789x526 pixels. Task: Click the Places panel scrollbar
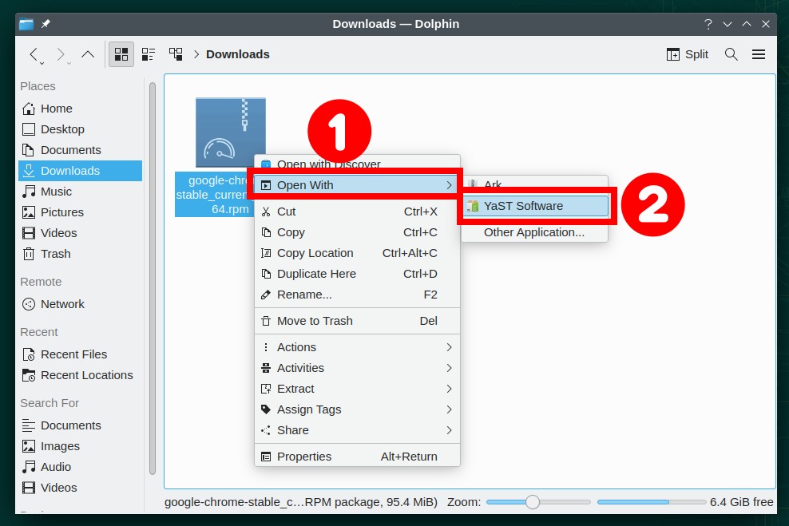click(153, 279)
